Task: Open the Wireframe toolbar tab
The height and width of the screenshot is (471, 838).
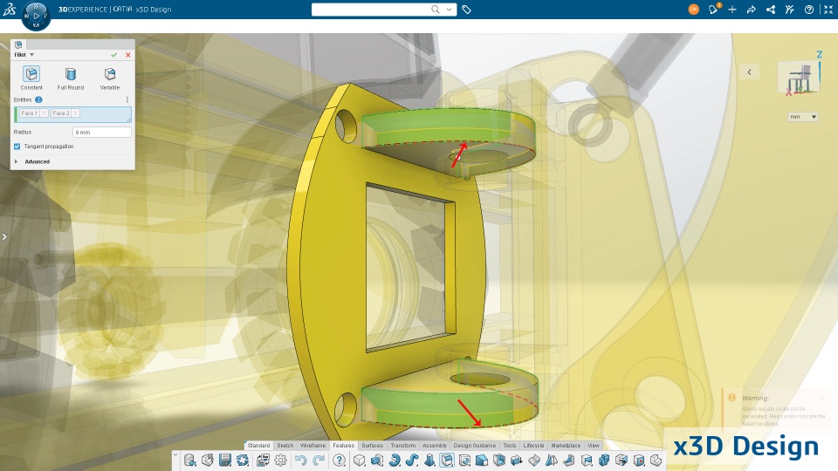Action: click(313, 446)
